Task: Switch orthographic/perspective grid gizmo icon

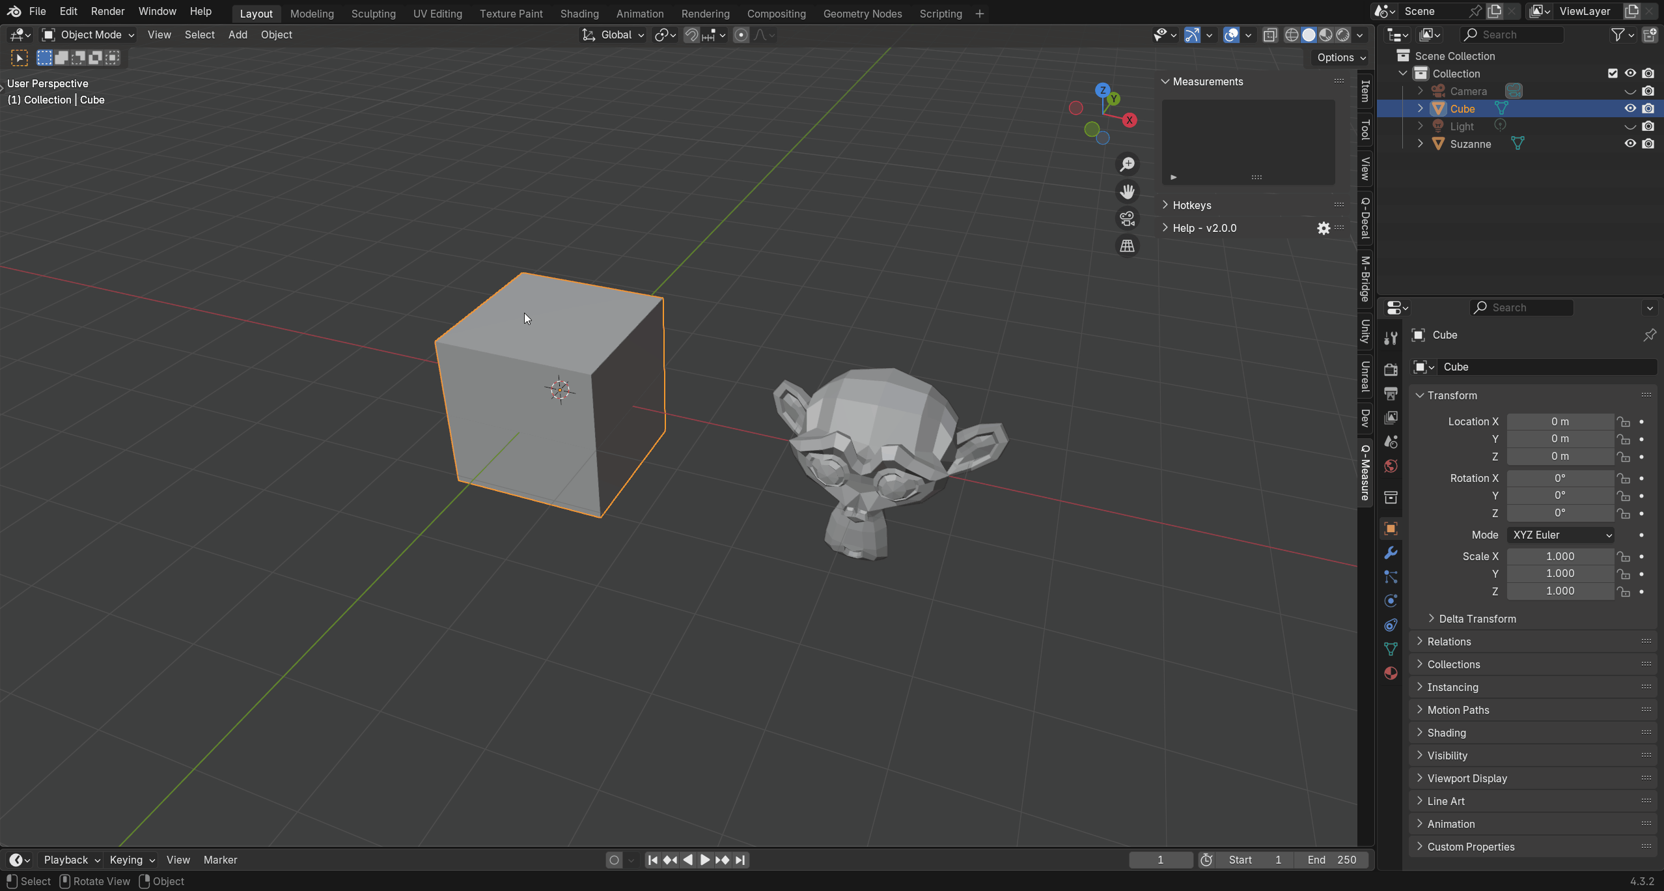Action: (1127, 246)
